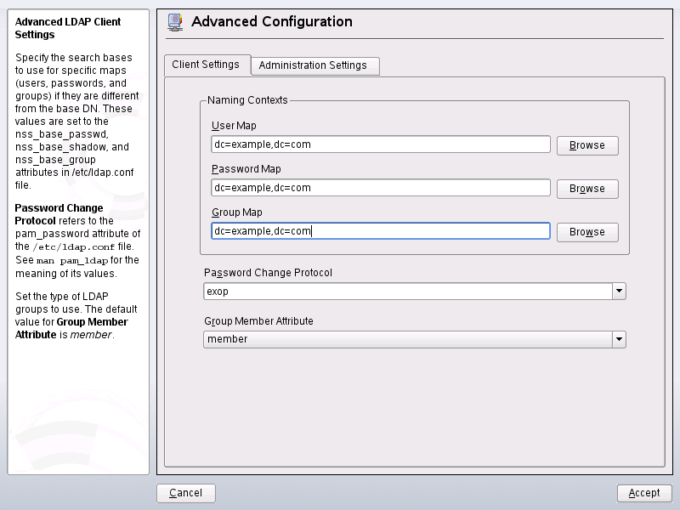Expand the Group Member Attribute arrow
The height and width of the screenshot is (510, 680).
[x=620, y=339]
